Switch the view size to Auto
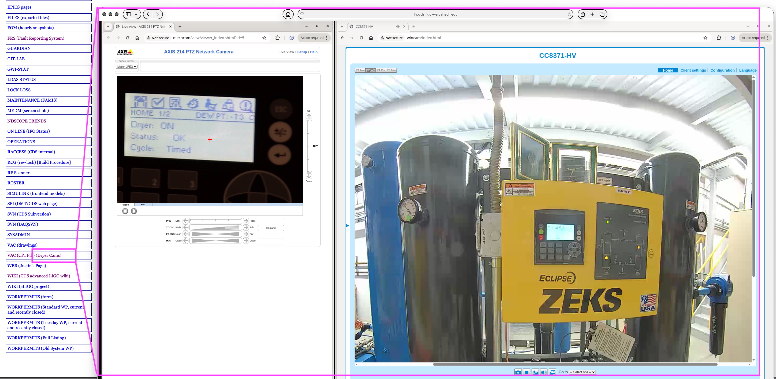776x379 pixels. pos(360,70)
